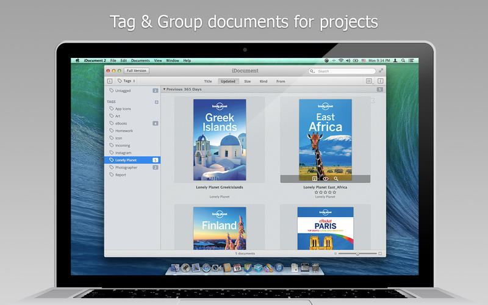Image resolution: width=488 pixels, height=305 pixels.
Task: Click the Full Version button
Action: 137,71
